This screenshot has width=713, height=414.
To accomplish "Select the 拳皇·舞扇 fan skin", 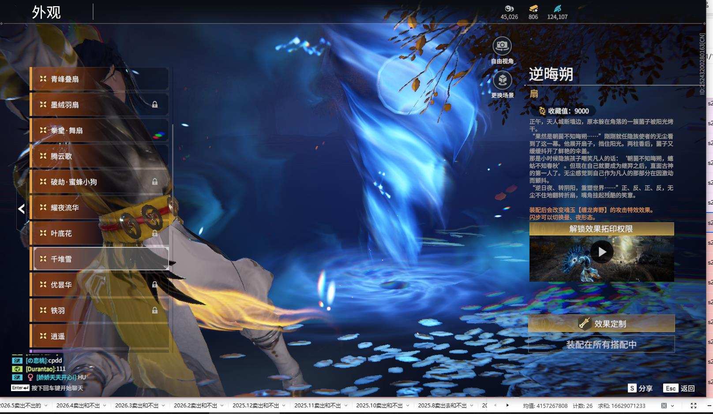I will pos(99,131).
